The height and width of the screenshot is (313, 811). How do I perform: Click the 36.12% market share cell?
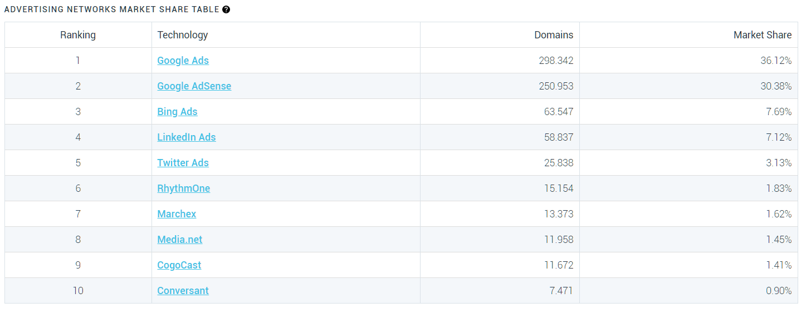(688, 61)
